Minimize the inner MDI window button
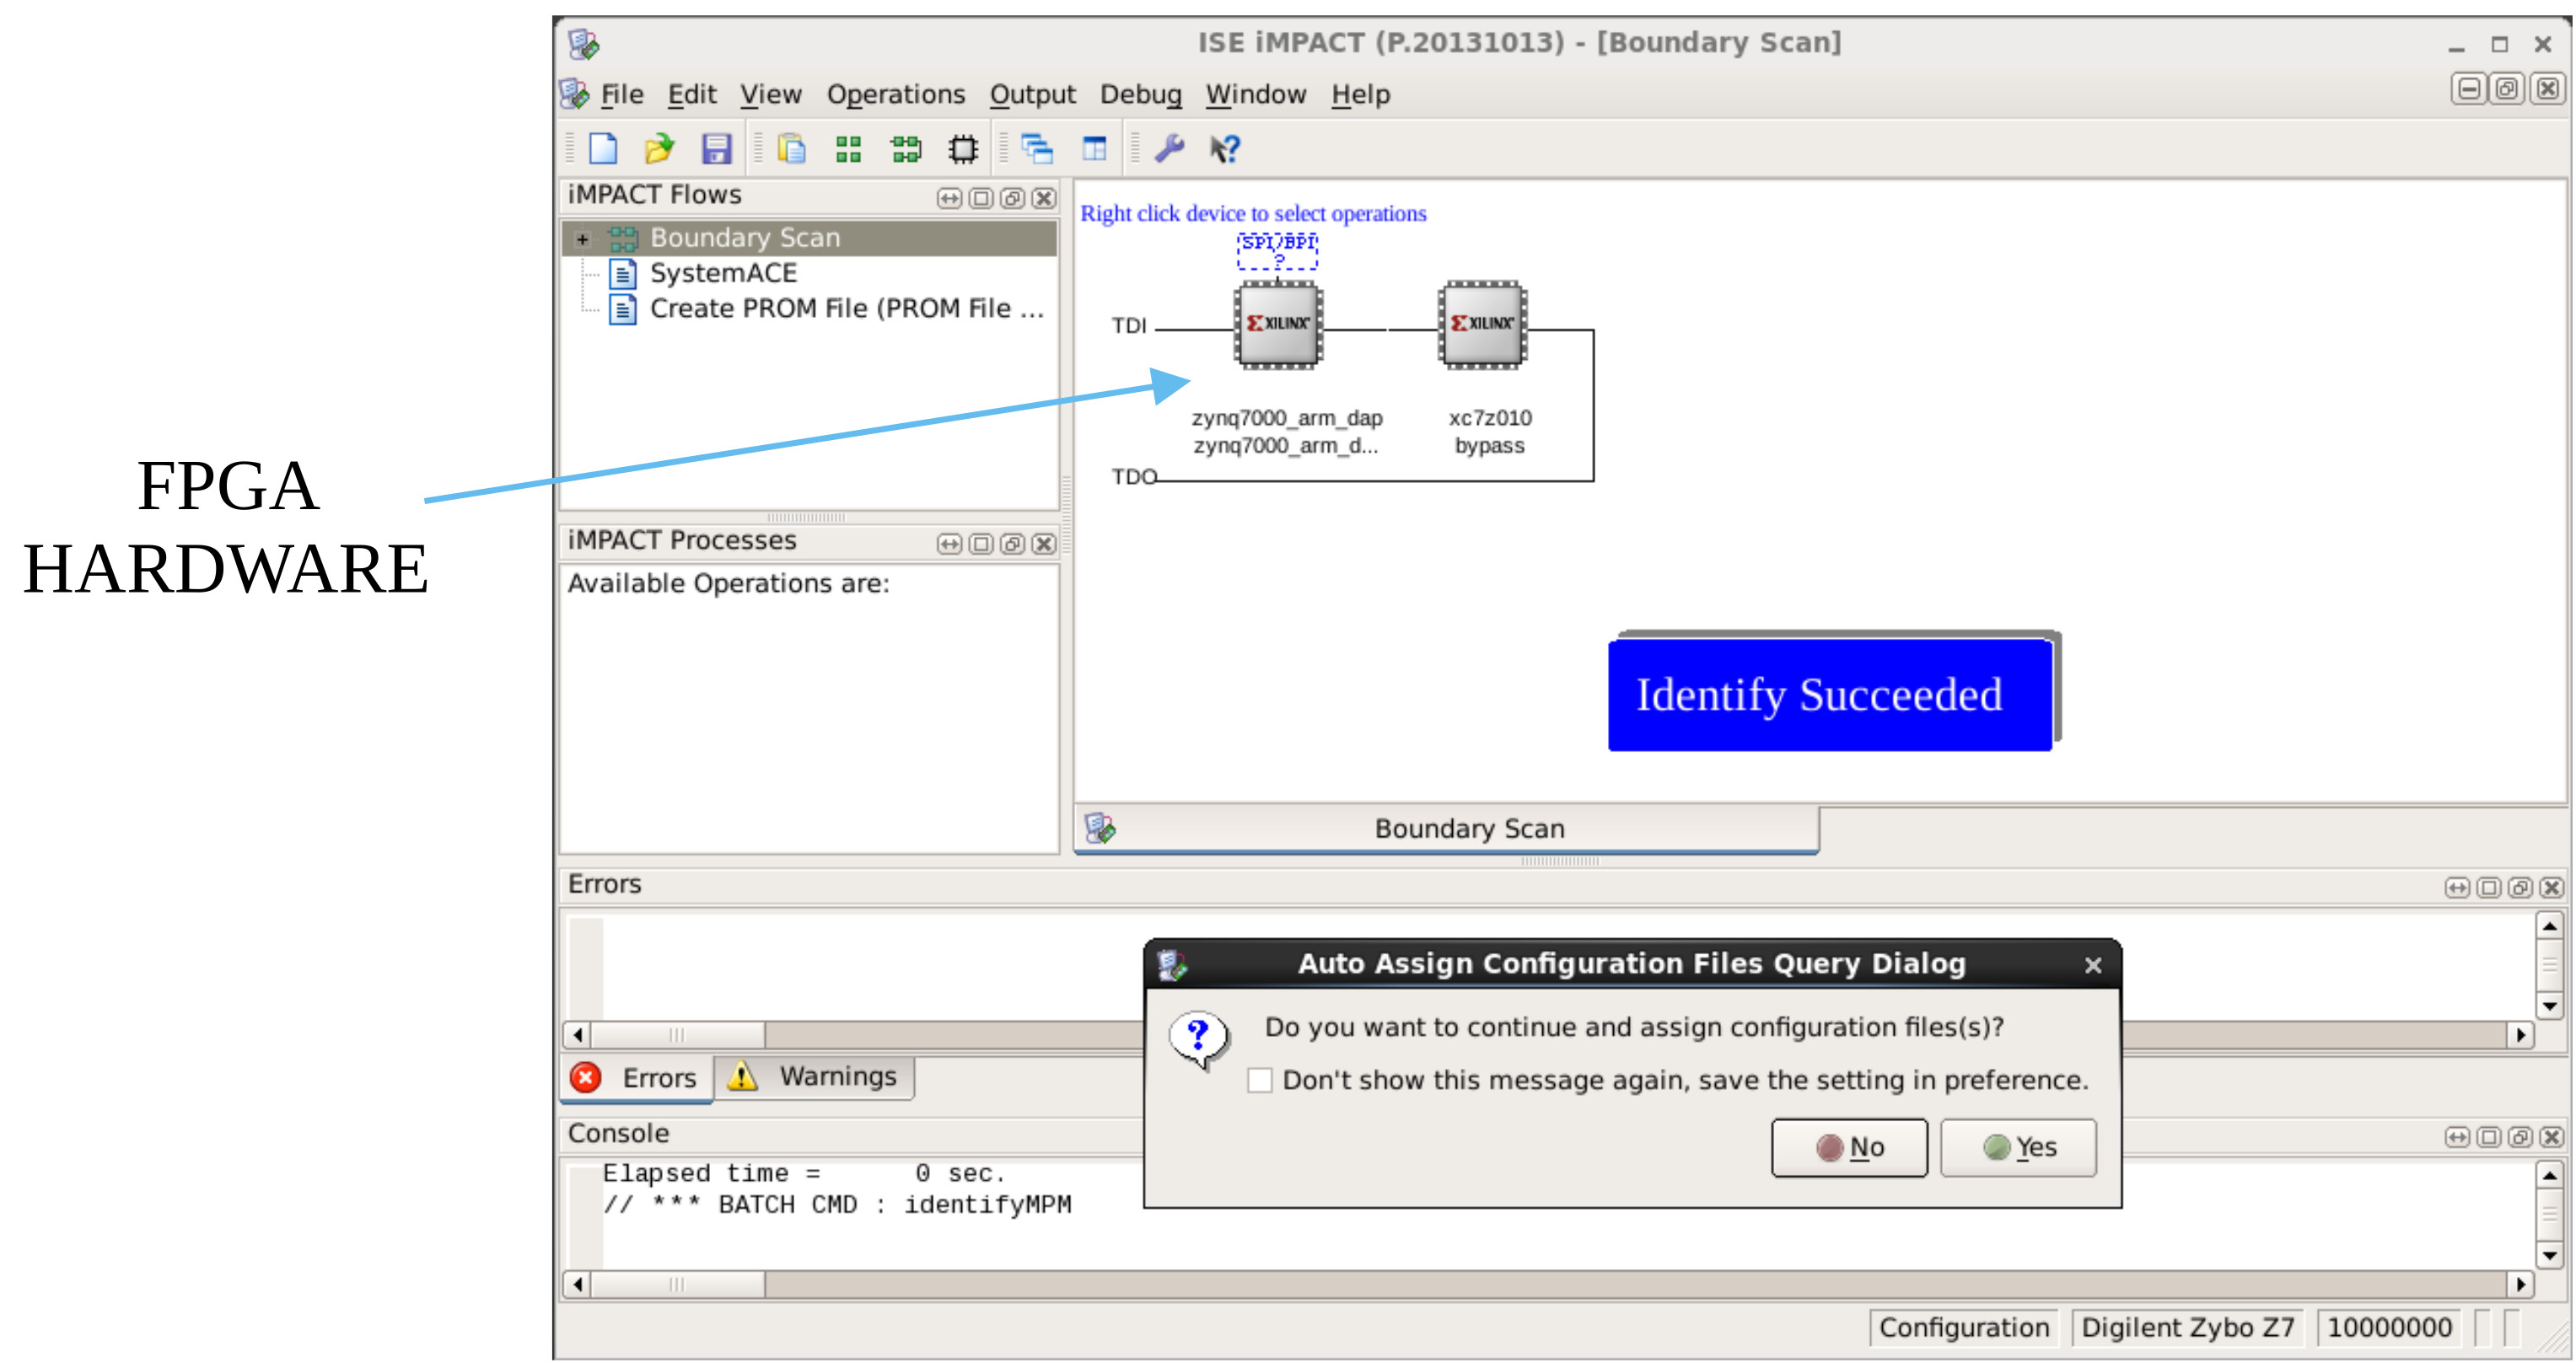 2468,89
